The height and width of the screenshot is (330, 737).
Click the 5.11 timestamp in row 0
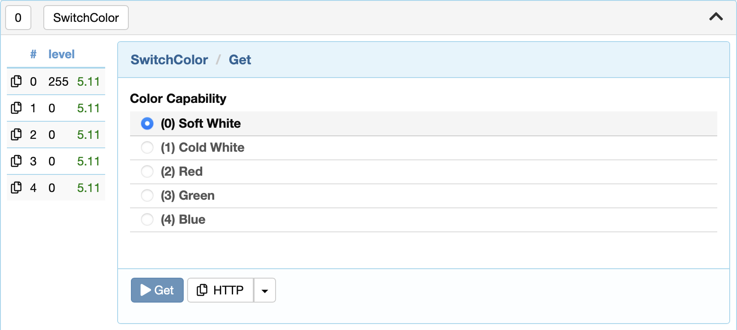click(88, 81)
